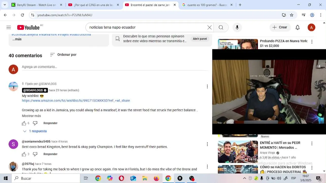Open options for the DORITOS video
The width and height of the screenshot is (326, 183).
click(312, 168)
